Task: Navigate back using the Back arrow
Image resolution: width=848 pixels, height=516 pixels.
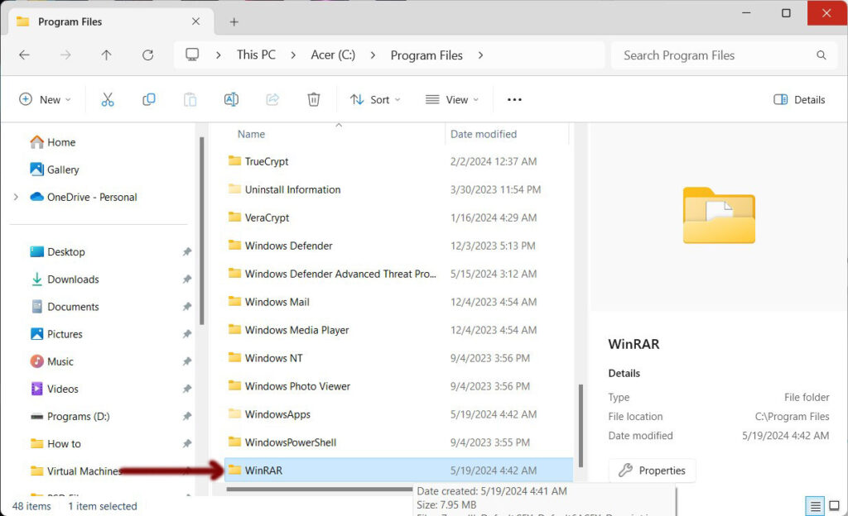Action: pyautogui.click(x=24, y=55)
